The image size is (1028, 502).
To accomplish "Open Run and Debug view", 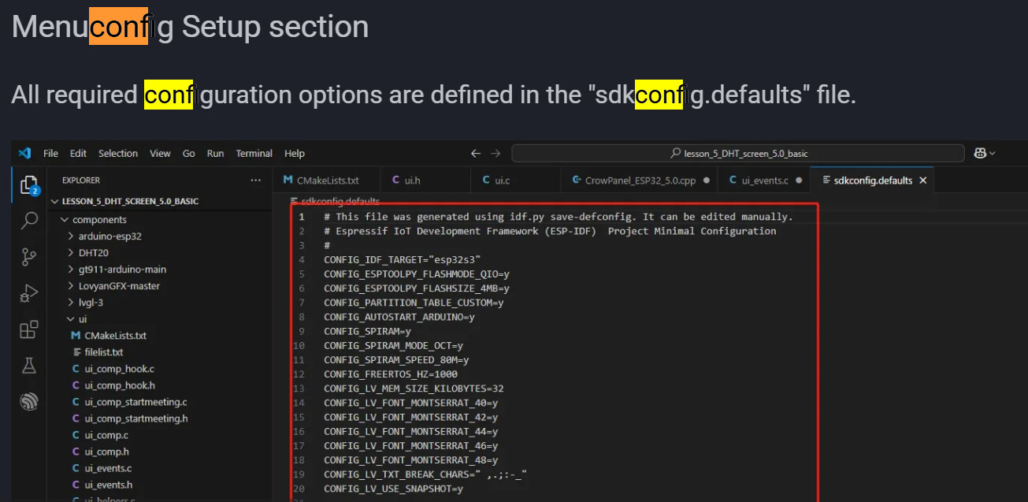I will [29, 293].
